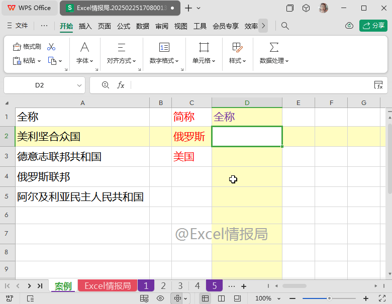The image size is (392, 304).
Task: Add a new sheet with plus icon
Action: tap(244, 286)
